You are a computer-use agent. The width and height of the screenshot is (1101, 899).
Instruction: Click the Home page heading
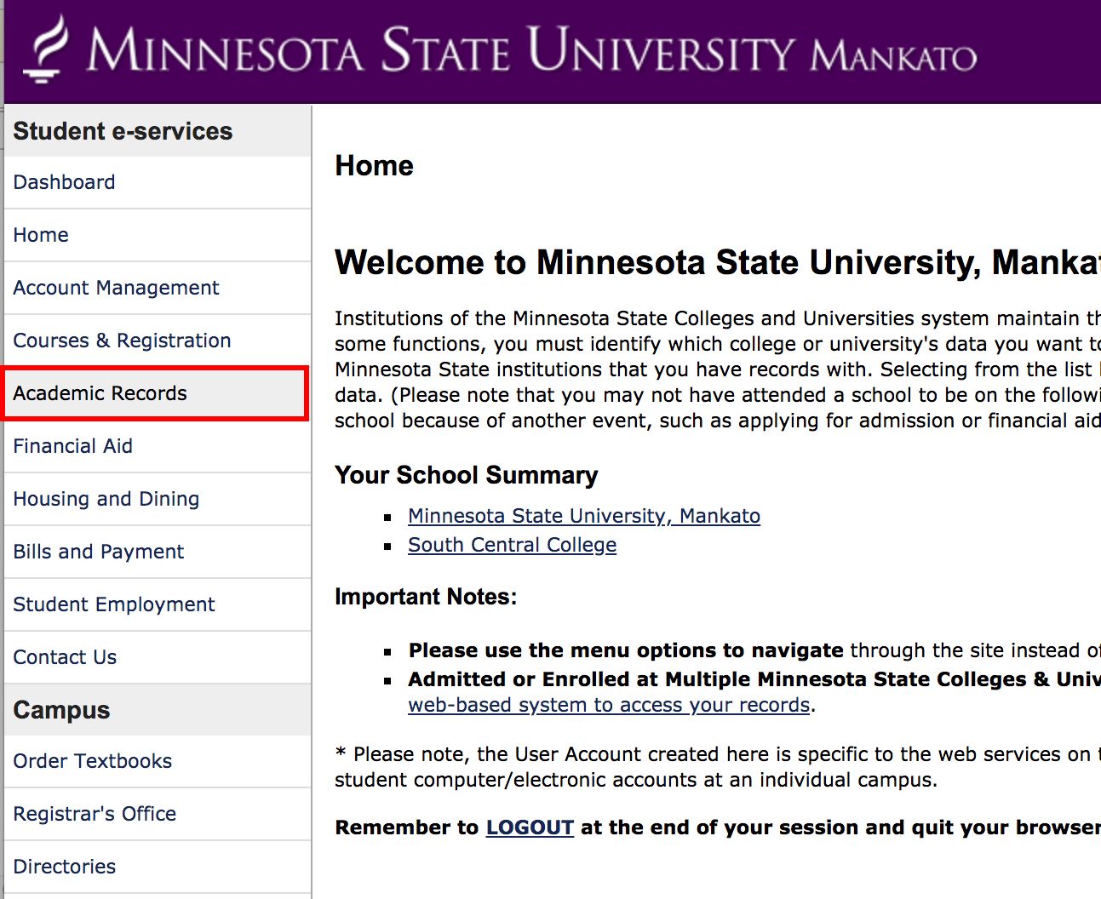point(374,166)
